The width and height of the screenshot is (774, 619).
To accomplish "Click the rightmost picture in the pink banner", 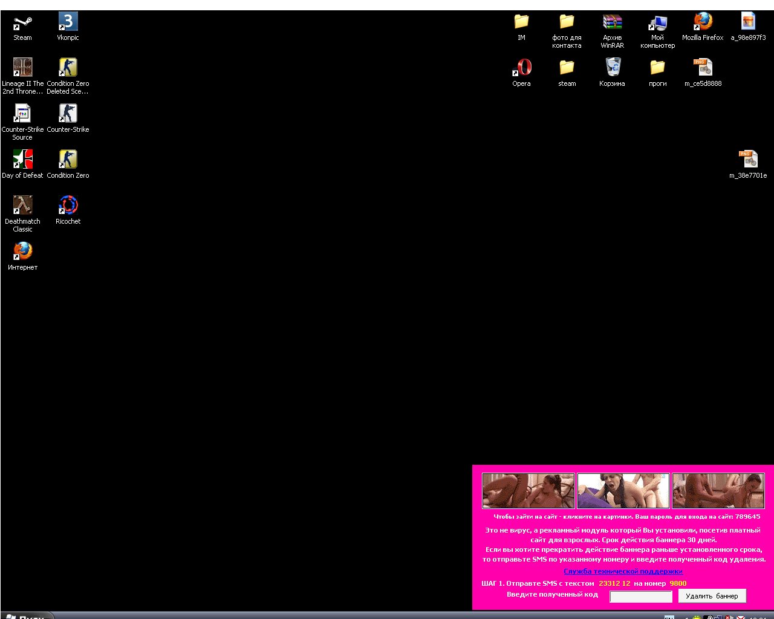I will click(718, 490).
